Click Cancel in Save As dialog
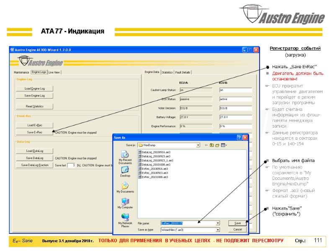Screen dimensions: 335x251 (x=237, y=229)
